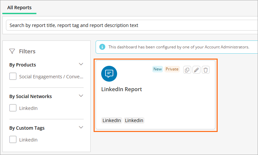Collapse the By Custom Tags filter section
Screen dimensions: 258x155
point(81,127)
